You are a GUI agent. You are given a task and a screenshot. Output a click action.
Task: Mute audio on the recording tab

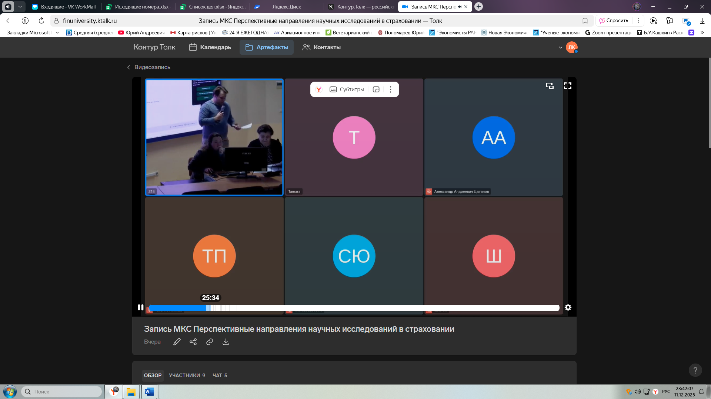point(460,7)
